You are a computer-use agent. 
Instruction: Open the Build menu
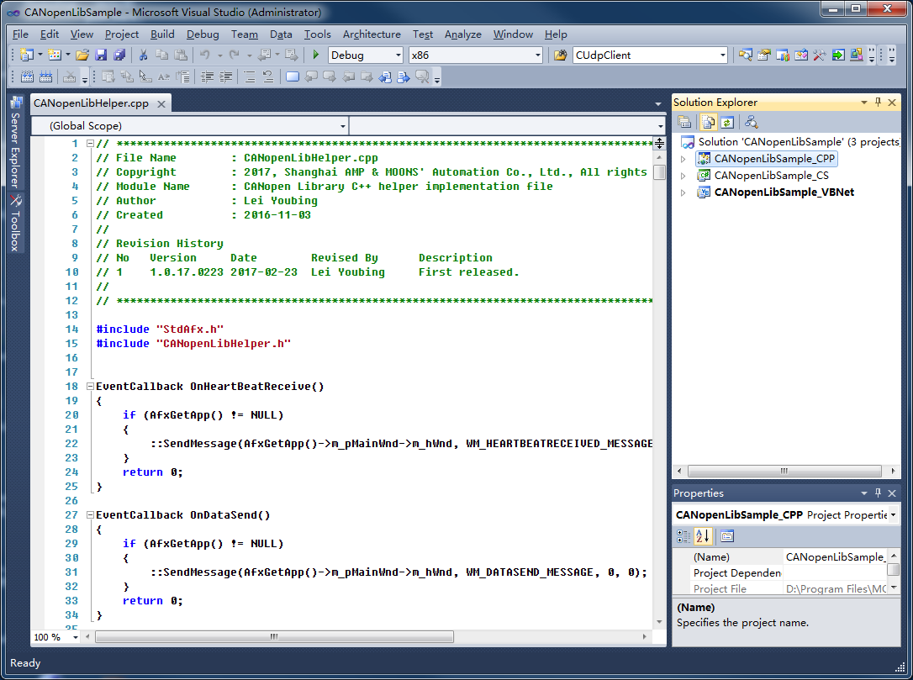tap(162, 34)
